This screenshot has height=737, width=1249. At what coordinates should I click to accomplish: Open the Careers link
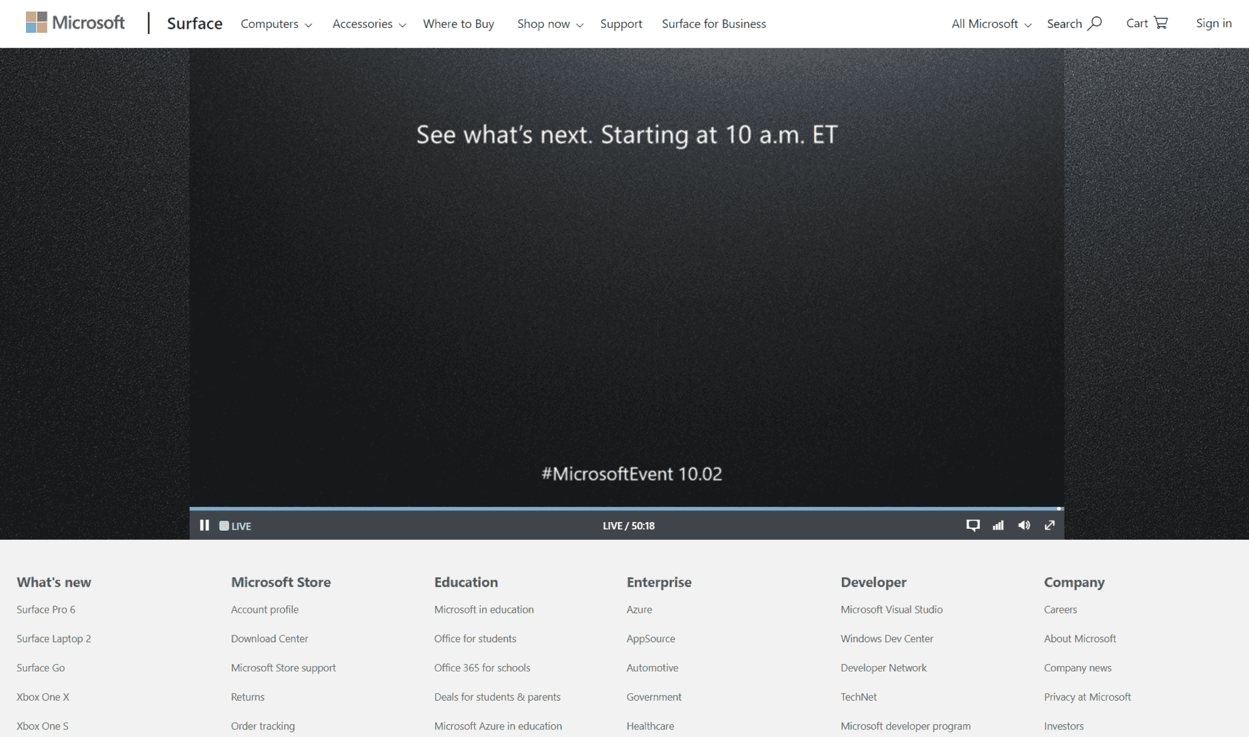coord(1060,609)
